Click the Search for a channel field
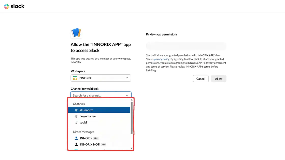 tap(101, 95)
